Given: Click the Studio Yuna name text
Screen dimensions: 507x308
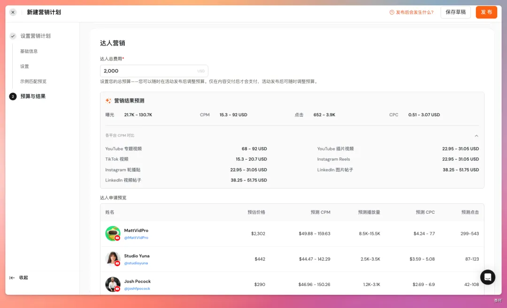Looking at the screenshot, I should [x=137, y=256].
